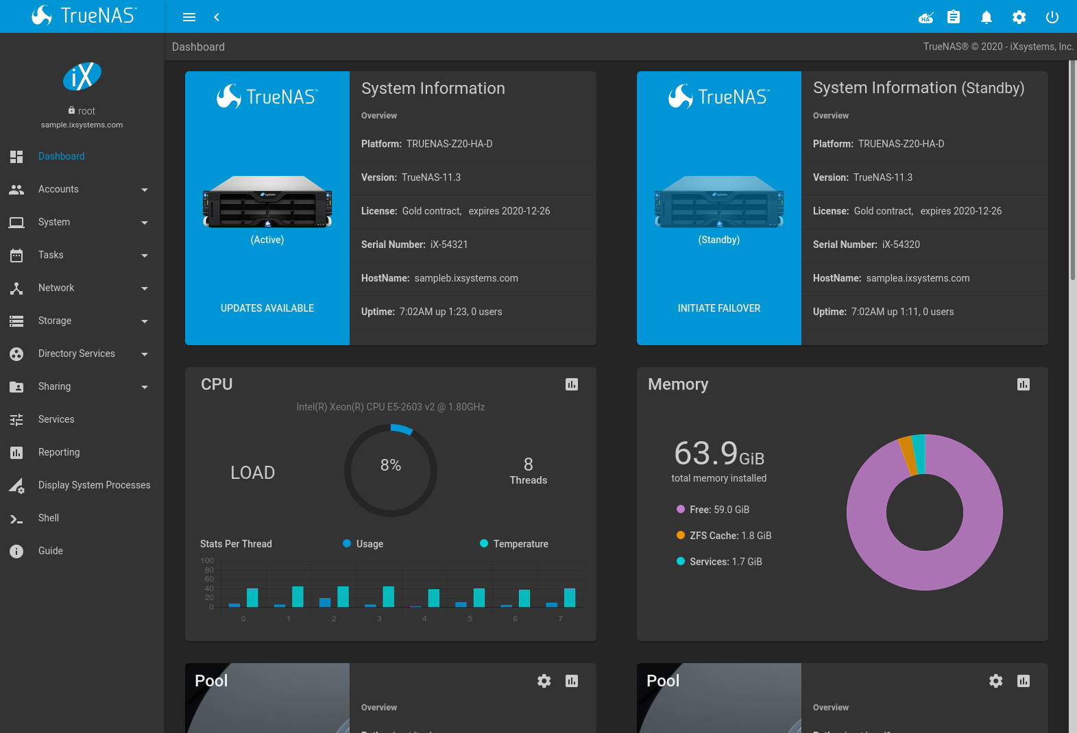Click the Guide info icon

(16, 551)
